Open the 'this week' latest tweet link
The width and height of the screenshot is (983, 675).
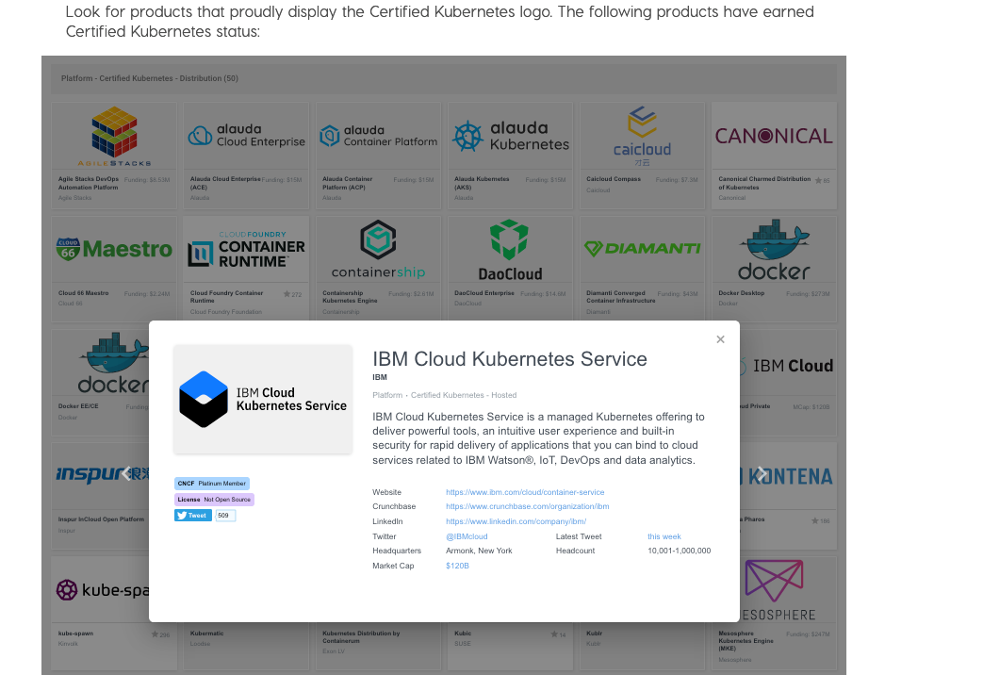pos(664,535)
